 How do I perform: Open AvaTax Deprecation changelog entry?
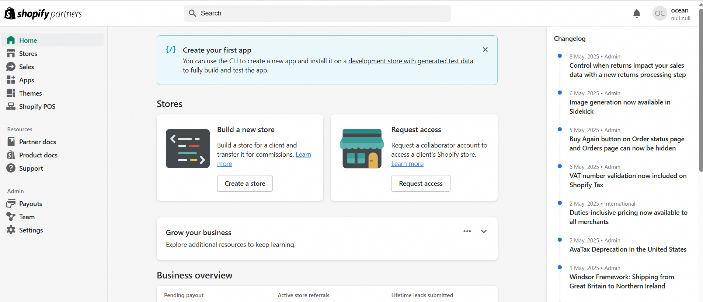click(628, 249)
